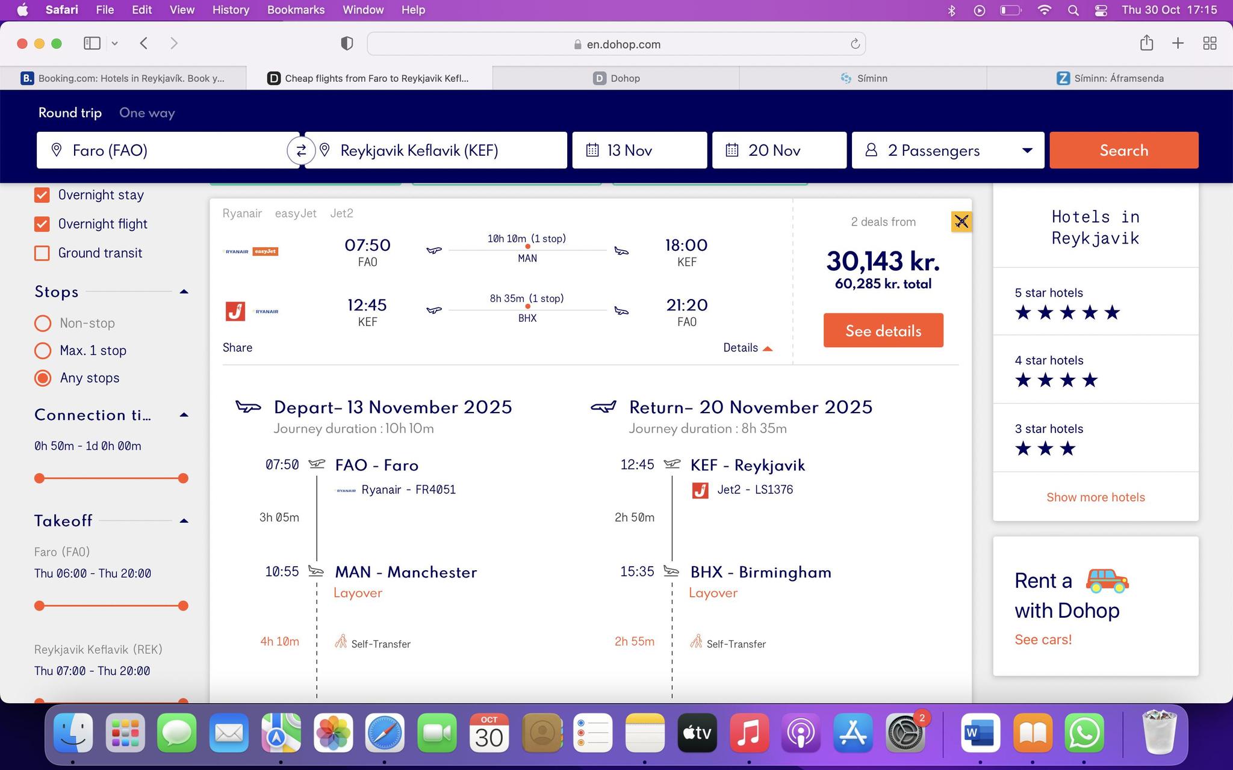The width and height of the screenshot is (1233, 770).
Task: Open the Apple menu
Action: 23,10
